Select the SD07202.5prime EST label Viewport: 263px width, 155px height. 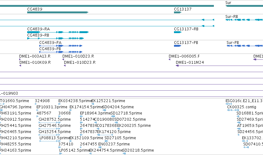point(130,119)
